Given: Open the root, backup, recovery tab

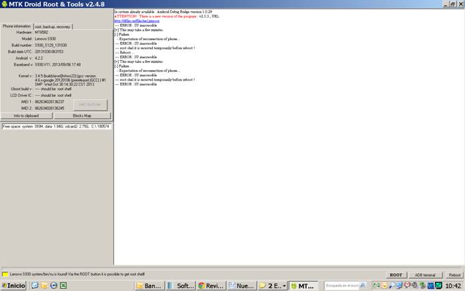Looking at the screenshot, I should (53, 27).
